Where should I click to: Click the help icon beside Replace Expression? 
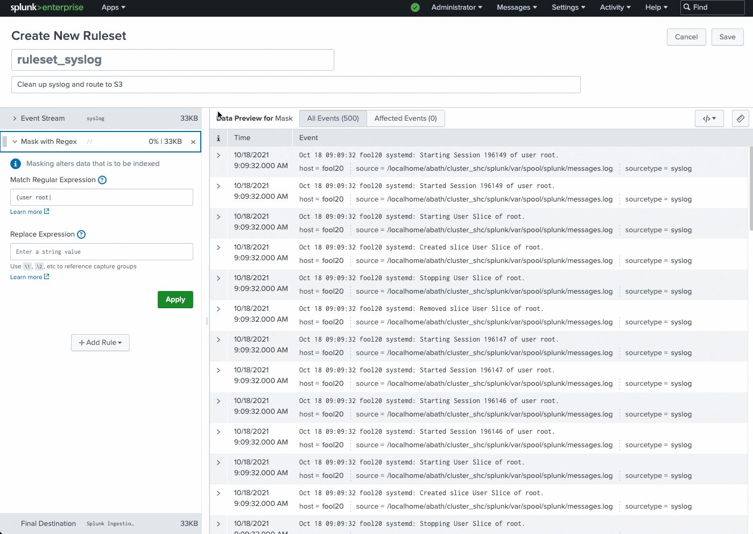81,234
